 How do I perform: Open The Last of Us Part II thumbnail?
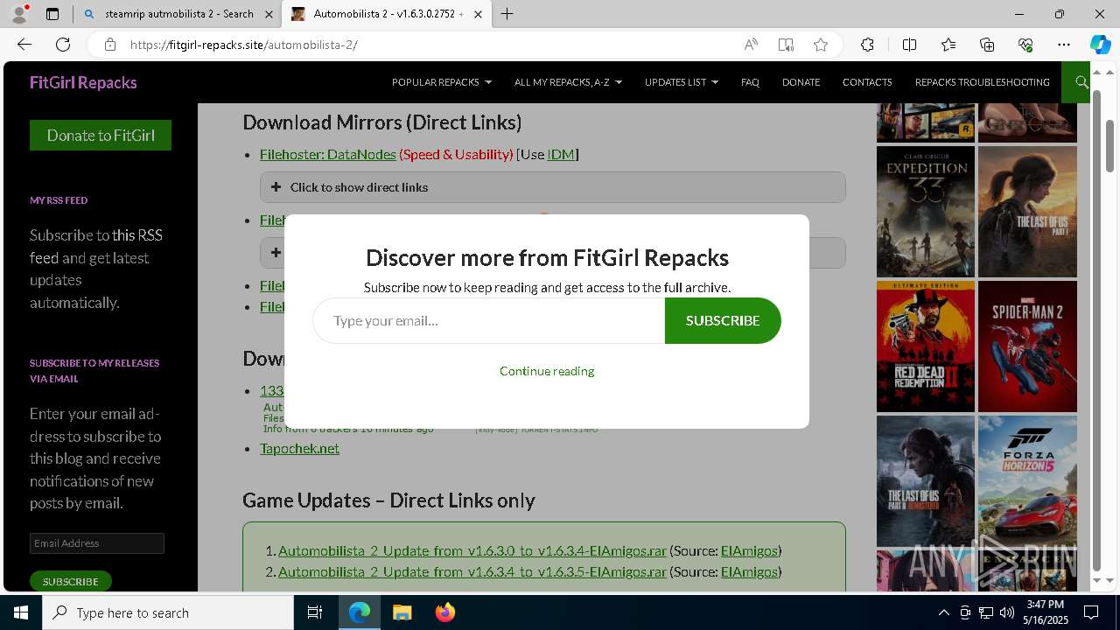pos(926,481)
